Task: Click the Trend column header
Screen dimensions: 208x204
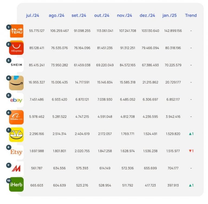Action: click(x=191, y=15)
